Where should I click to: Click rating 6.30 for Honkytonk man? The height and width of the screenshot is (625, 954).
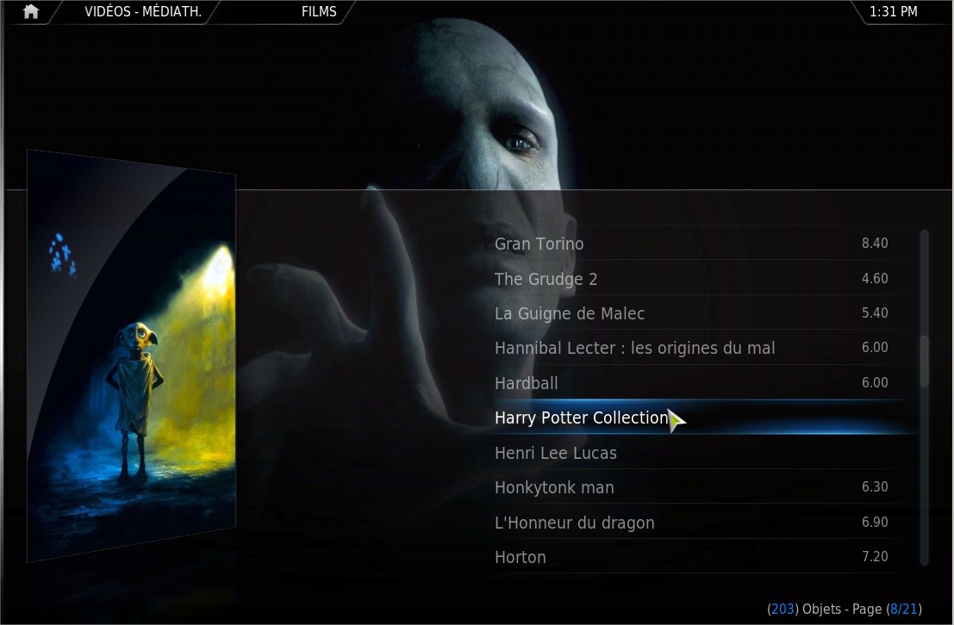tap(875, 487)
